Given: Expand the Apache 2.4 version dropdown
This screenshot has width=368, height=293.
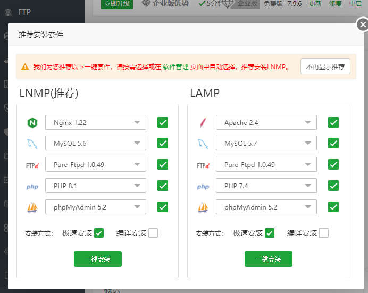Looking at the screenshot, I should (x=266, y=122).
